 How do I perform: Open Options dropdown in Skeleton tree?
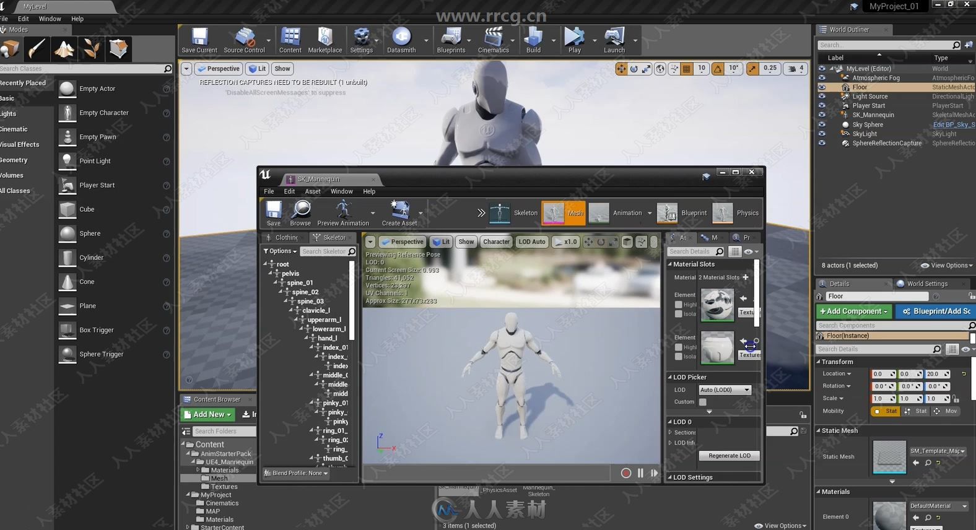tap(280, 251)
